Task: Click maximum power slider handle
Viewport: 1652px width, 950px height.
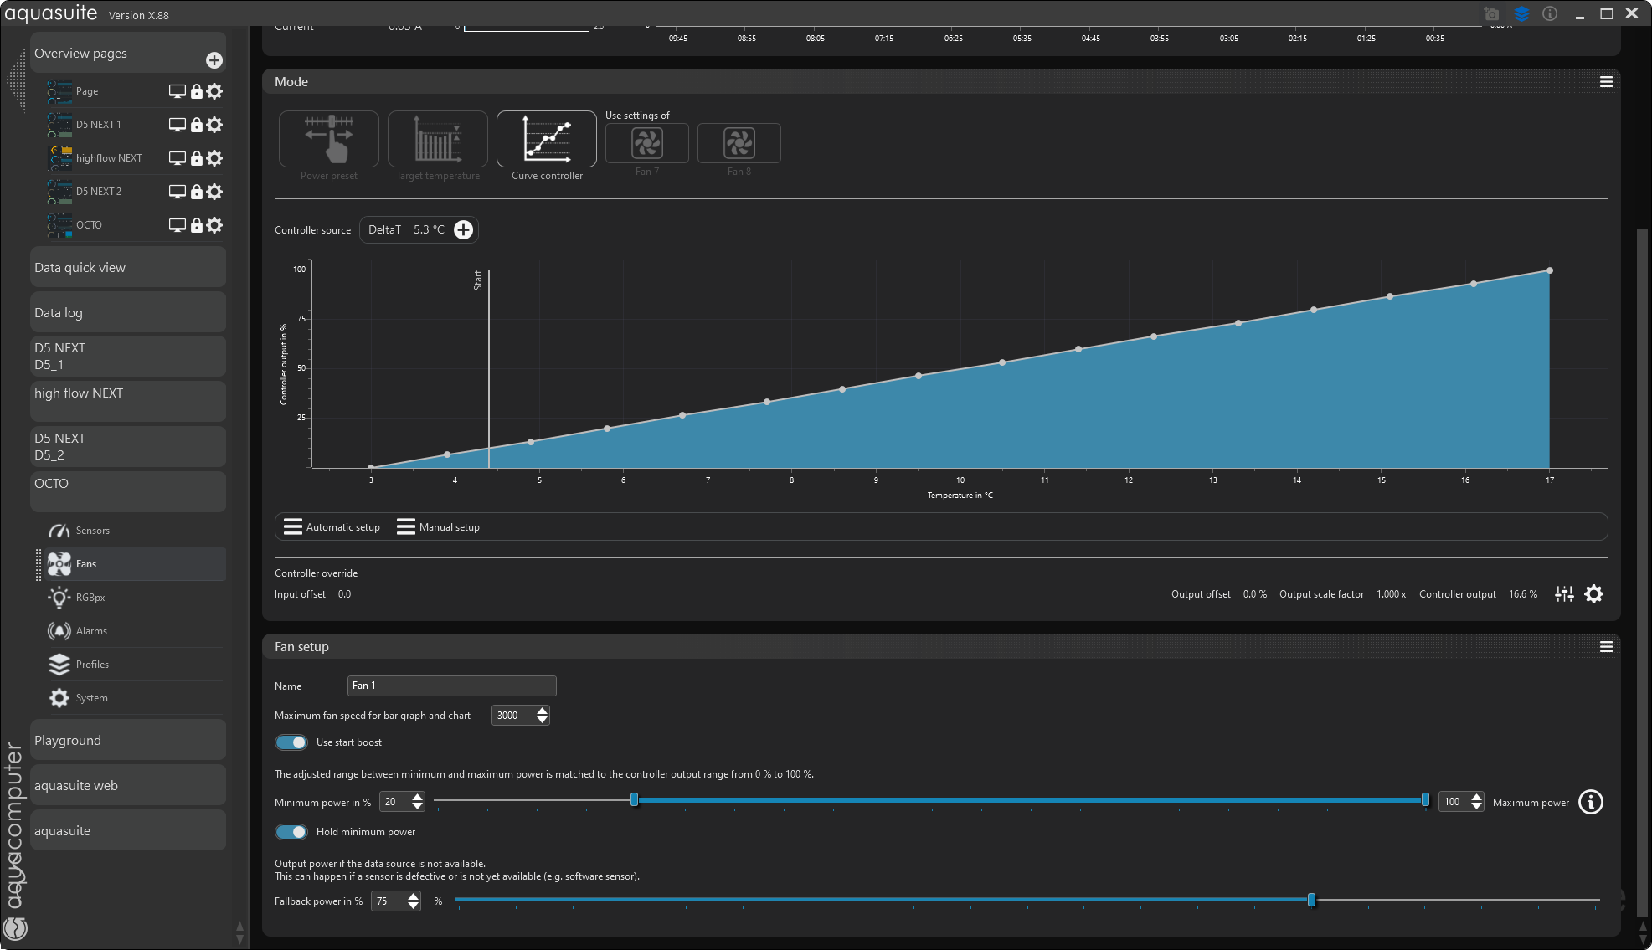Action: click(x=1425, y=800)
